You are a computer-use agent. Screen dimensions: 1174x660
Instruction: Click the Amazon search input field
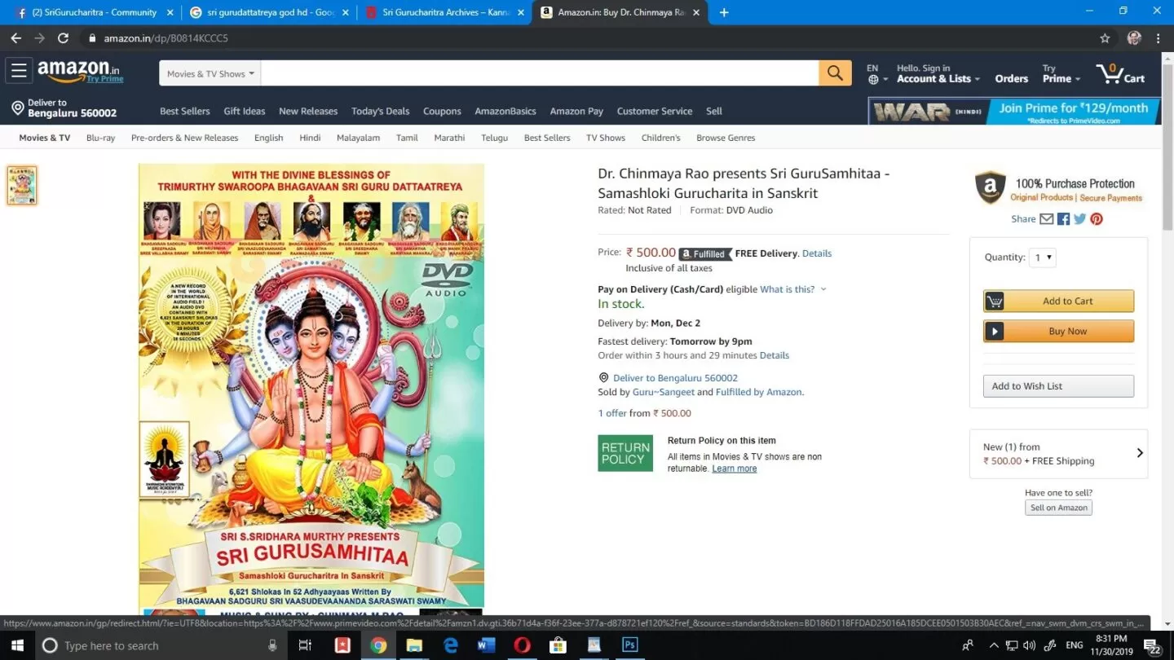[x=540, y=73]
